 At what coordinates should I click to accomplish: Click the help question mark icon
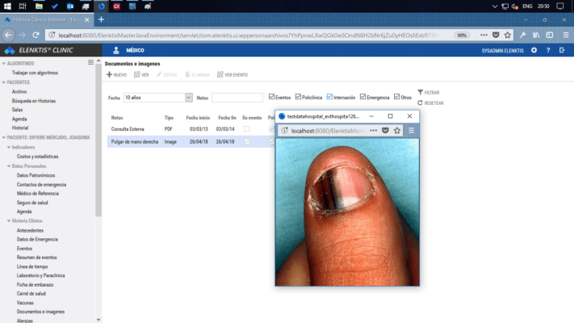click(x=547, y=50)
